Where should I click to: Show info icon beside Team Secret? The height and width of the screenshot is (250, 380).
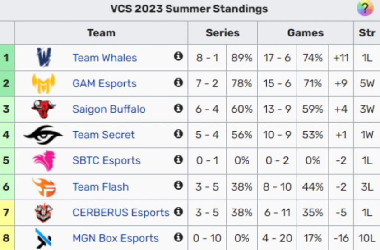[178, 134]
